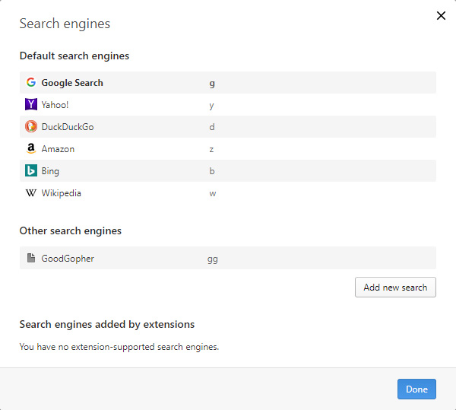Click the Add new search button
Image resolution: width=456 pixels, height=410 pixels.
click(x=395, y=288)
